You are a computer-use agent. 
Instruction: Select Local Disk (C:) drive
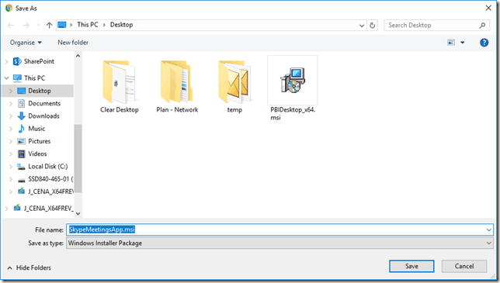(x=48, y=167)
